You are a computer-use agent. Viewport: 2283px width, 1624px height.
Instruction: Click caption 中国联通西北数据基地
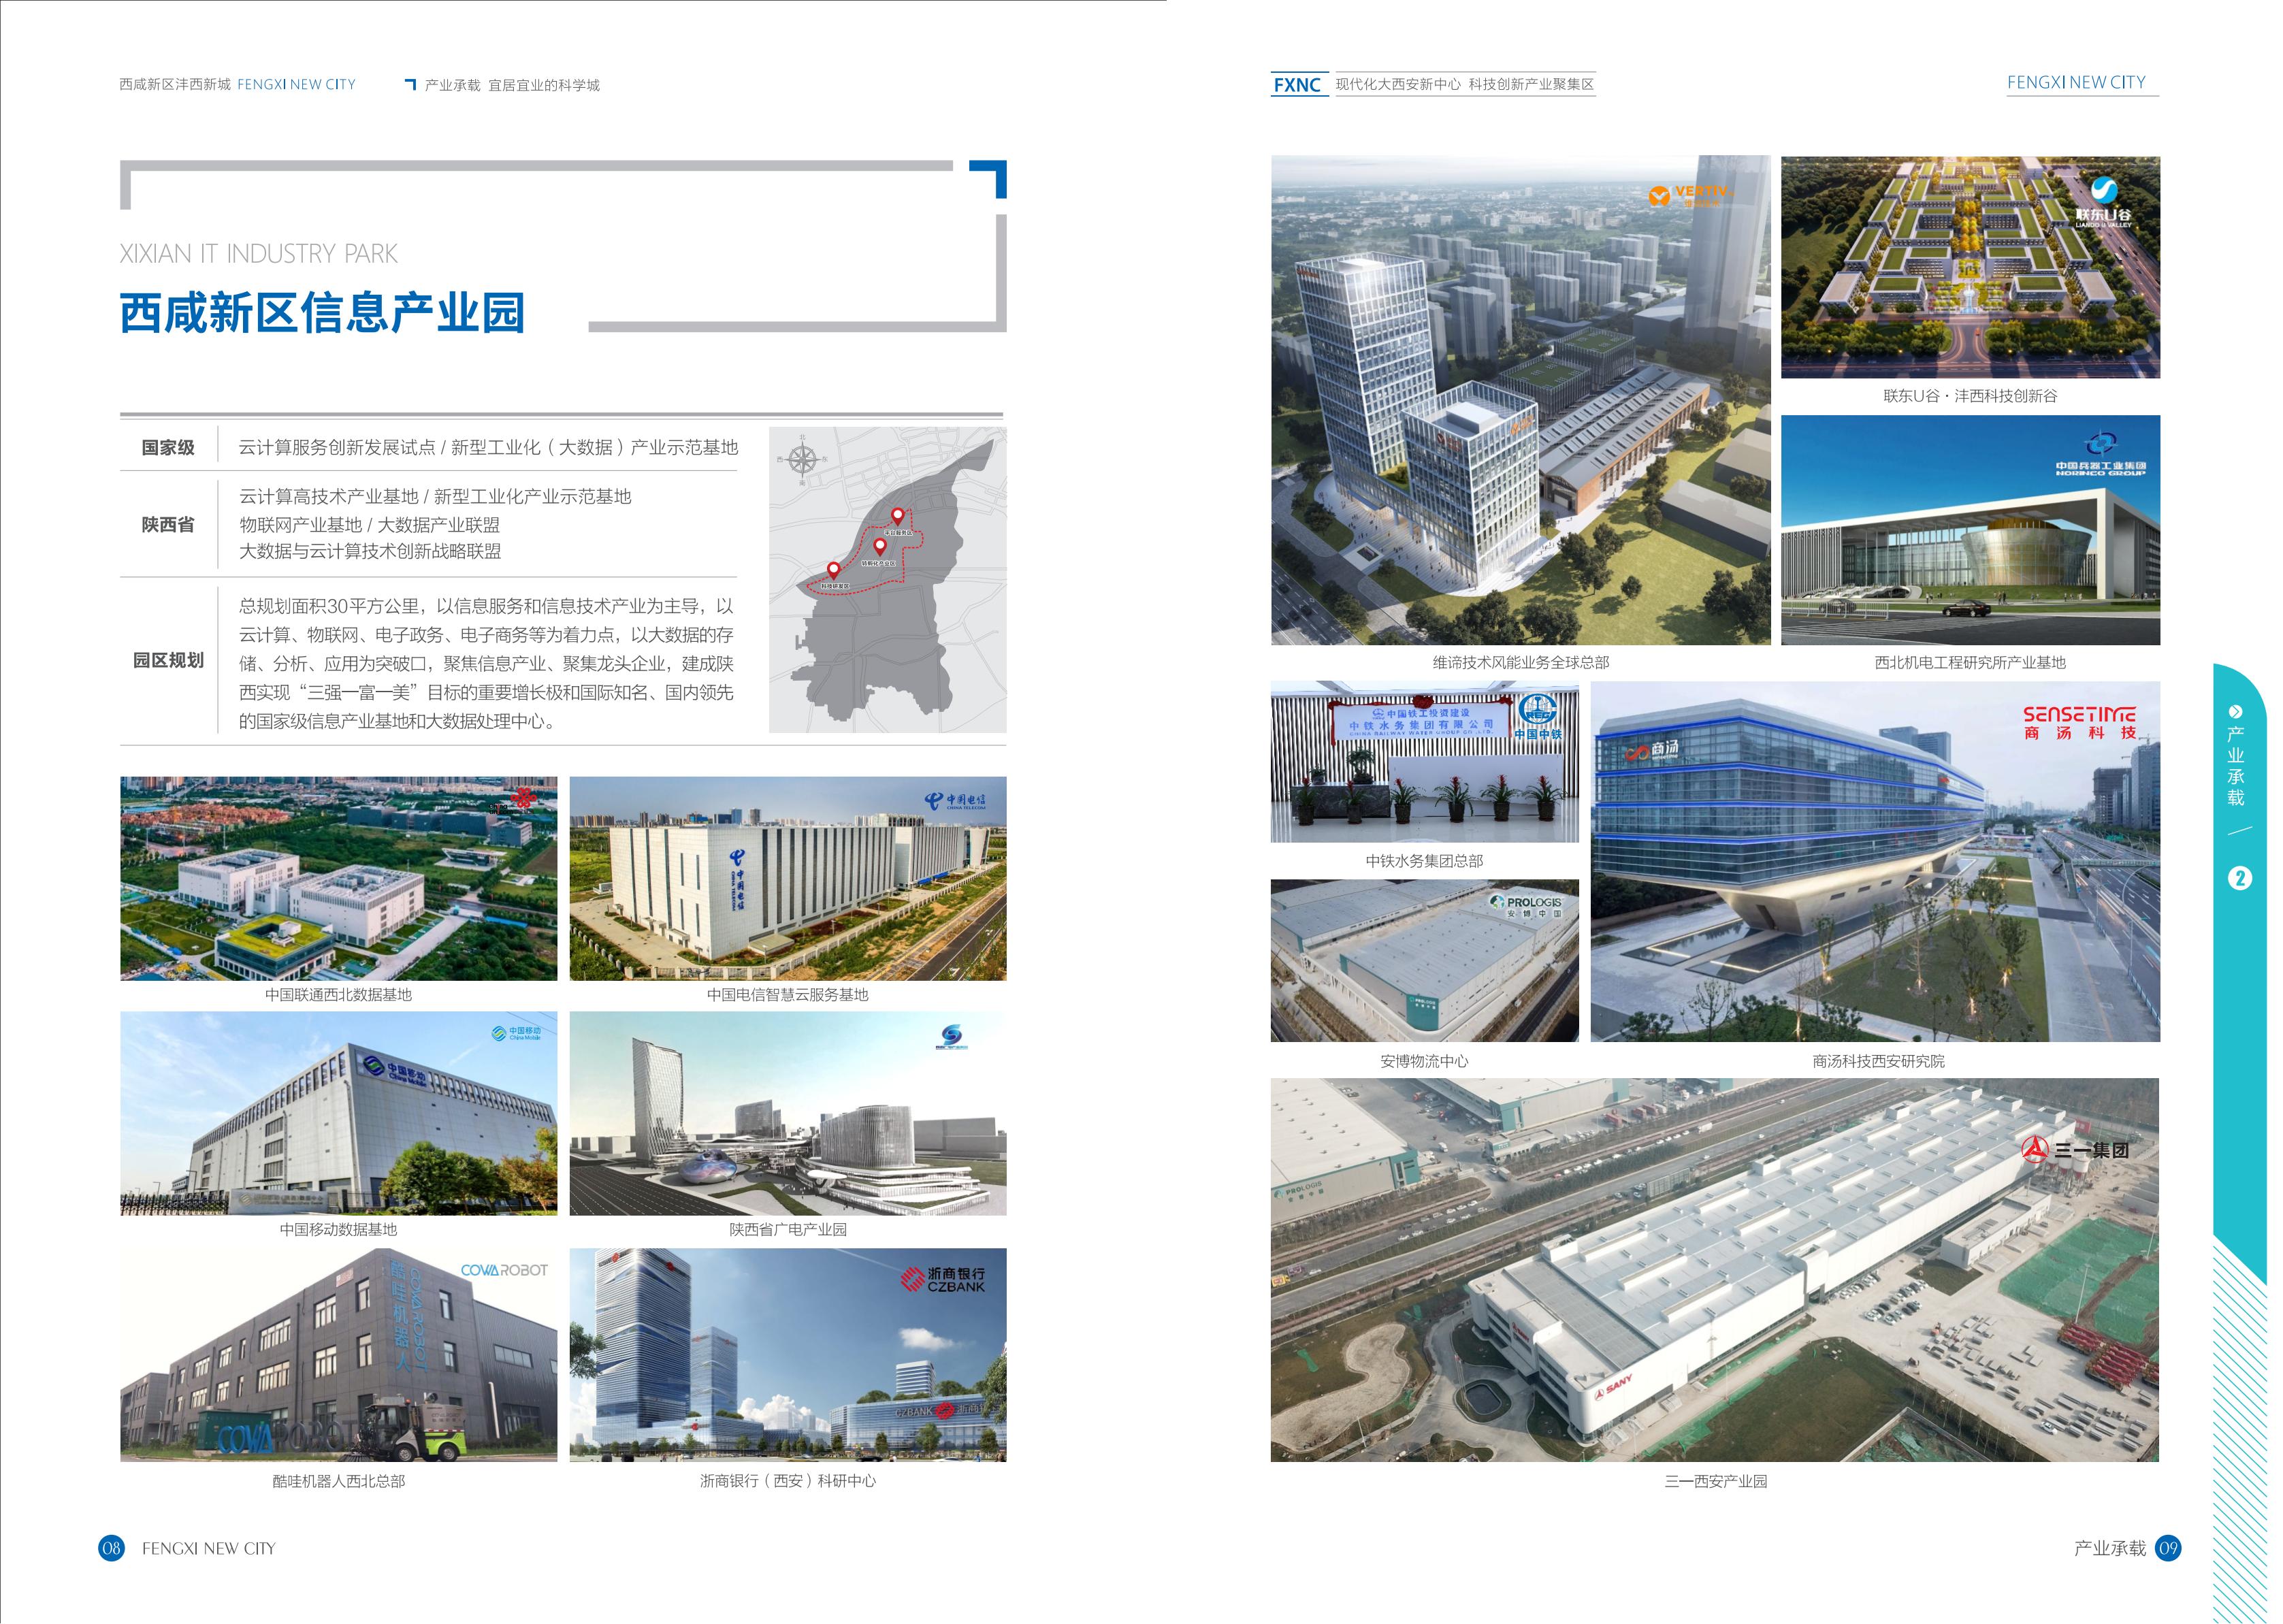[x=338, y=994]
